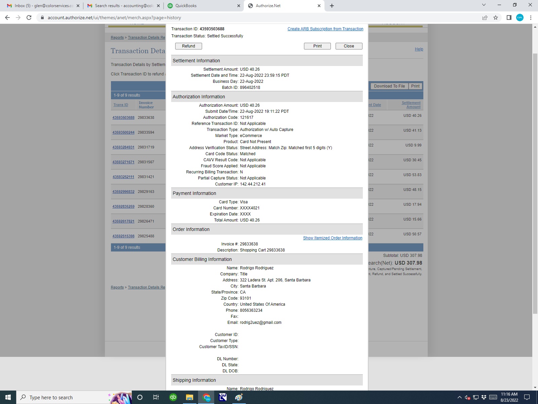Click the Windows Start button

pyautogui.click(x=8, y=397)
